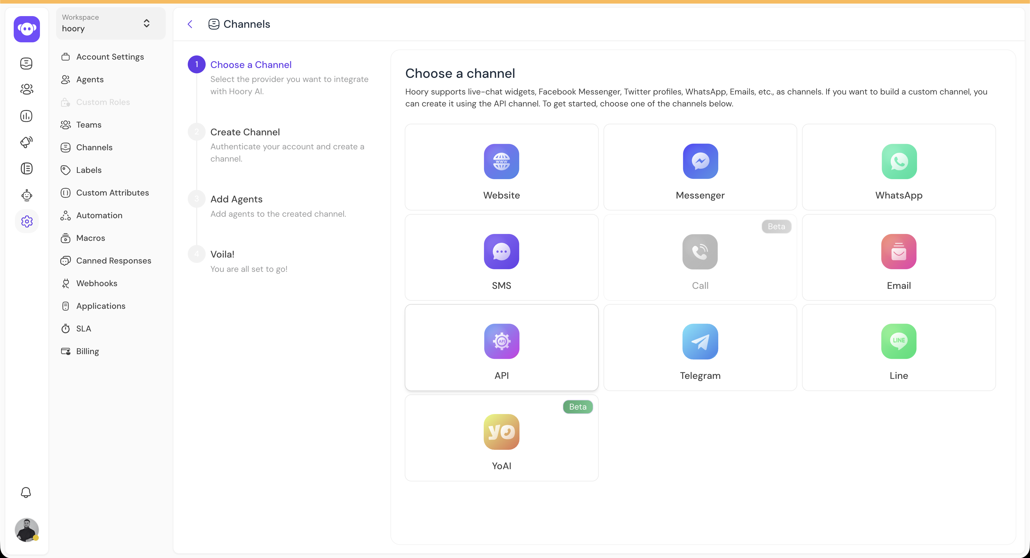
Task: Open help center document icon in rail
Action: (x=27, y=168)
